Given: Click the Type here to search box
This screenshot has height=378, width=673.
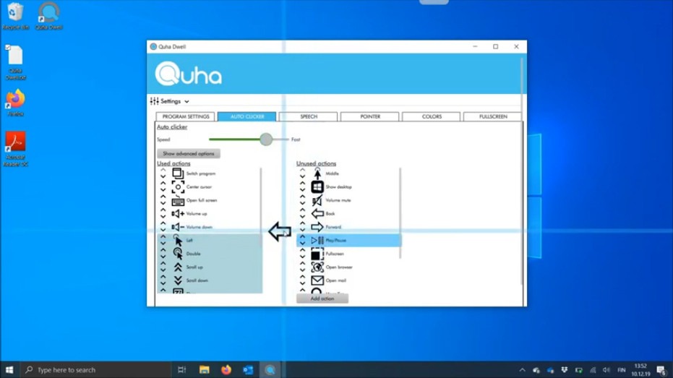Looking at the screenshot, I should point(95,370).
